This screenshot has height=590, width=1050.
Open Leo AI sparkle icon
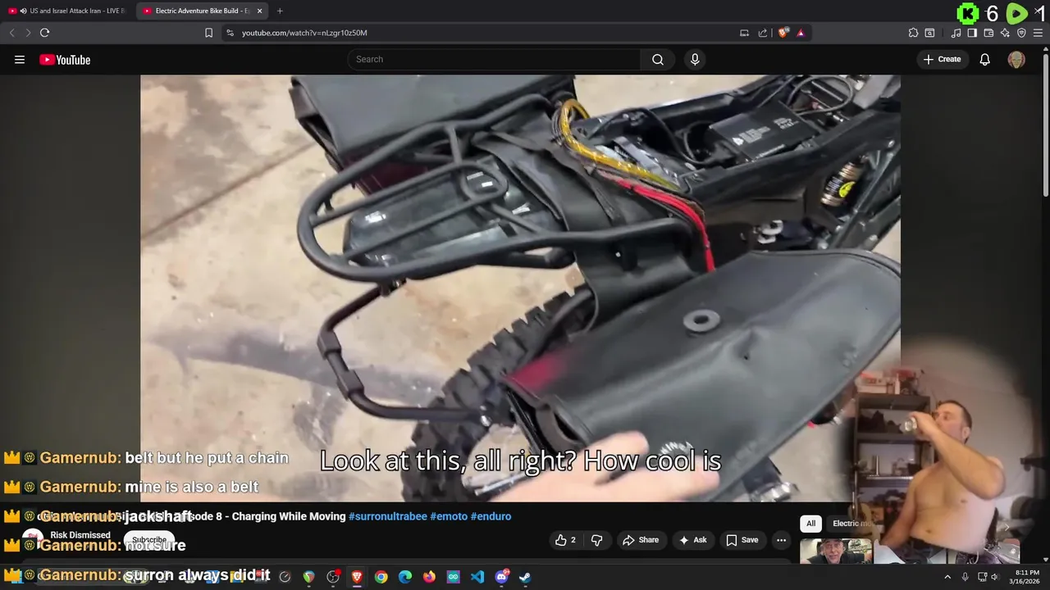click(x=1005, y=33)
